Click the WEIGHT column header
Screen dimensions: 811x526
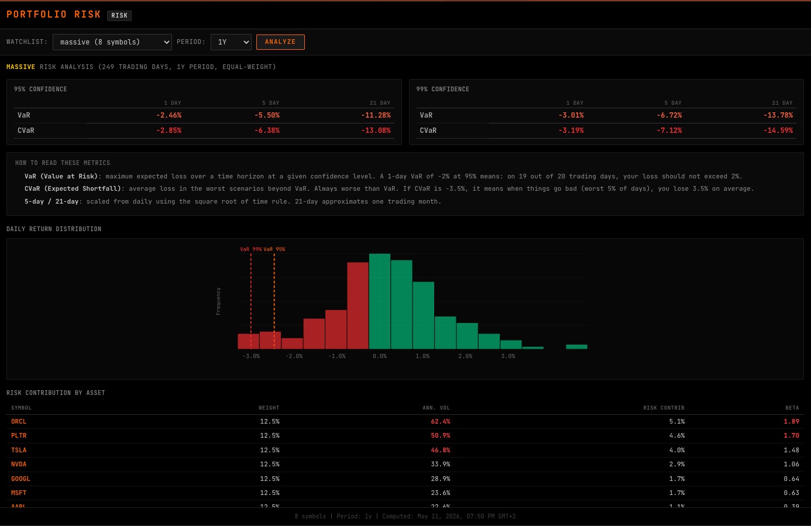pyautogui.click(x=269, y=408)
